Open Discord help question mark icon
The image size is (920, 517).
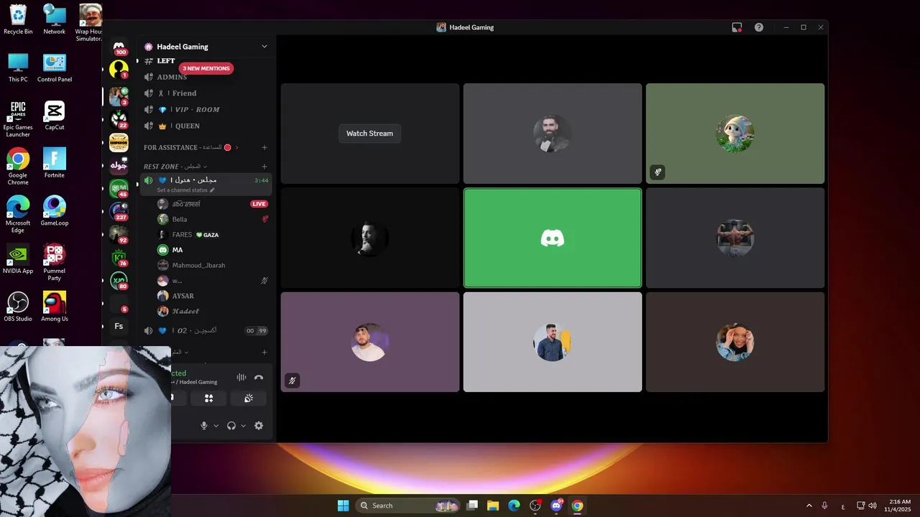(x=759, y=27)
